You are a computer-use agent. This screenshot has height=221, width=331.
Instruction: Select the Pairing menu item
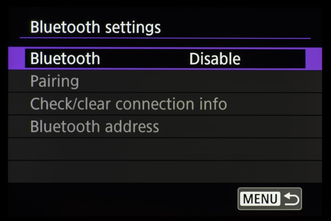coord(55,81)
